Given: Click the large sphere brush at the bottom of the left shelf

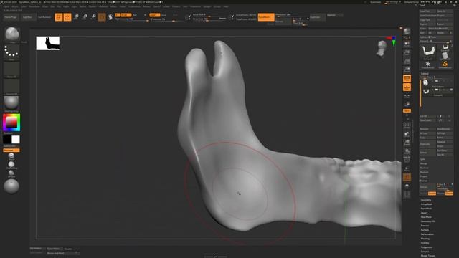Looking at the screenshot, I should (11, 186).
